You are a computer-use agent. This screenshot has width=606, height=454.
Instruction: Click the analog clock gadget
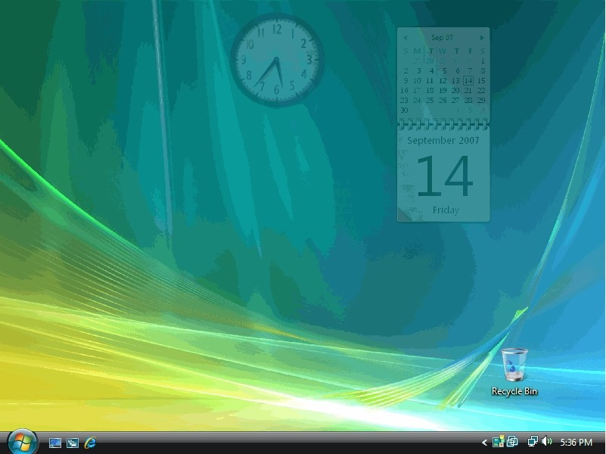click(x=277, y=60)
